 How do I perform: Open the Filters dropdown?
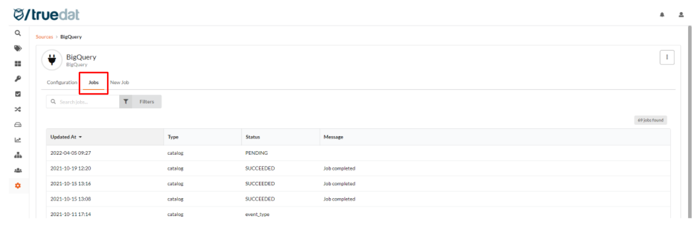point(140,102)
